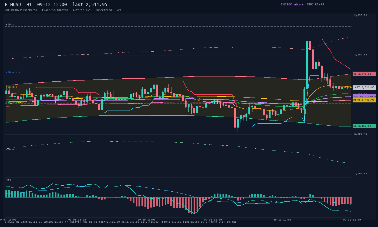The width and height of the screenshot is (378, 227).
Task: Click the 2,690.81 price axis label
Action: 360,15
